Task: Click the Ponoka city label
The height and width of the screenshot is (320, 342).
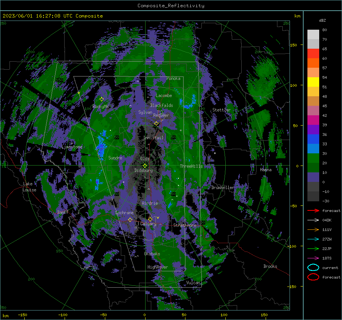Action: pos(173,78)
